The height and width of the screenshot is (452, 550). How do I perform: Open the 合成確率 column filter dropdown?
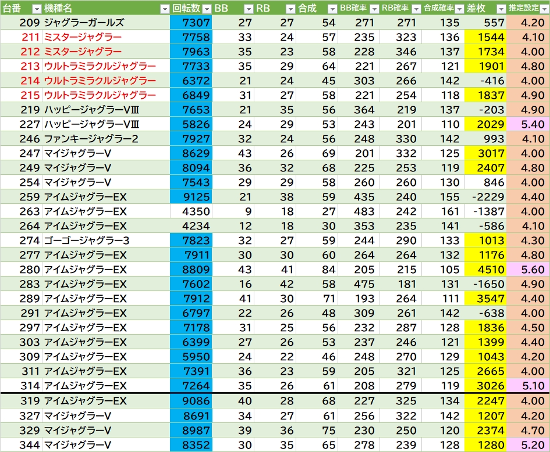click(x=459, y=9)
